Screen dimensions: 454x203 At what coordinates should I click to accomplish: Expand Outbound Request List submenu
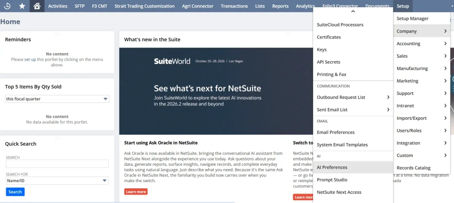click(x=353, y=98)
